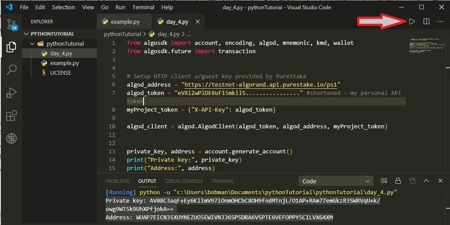Click the '# Setup HTTP client' comment line

coord(216,76)
